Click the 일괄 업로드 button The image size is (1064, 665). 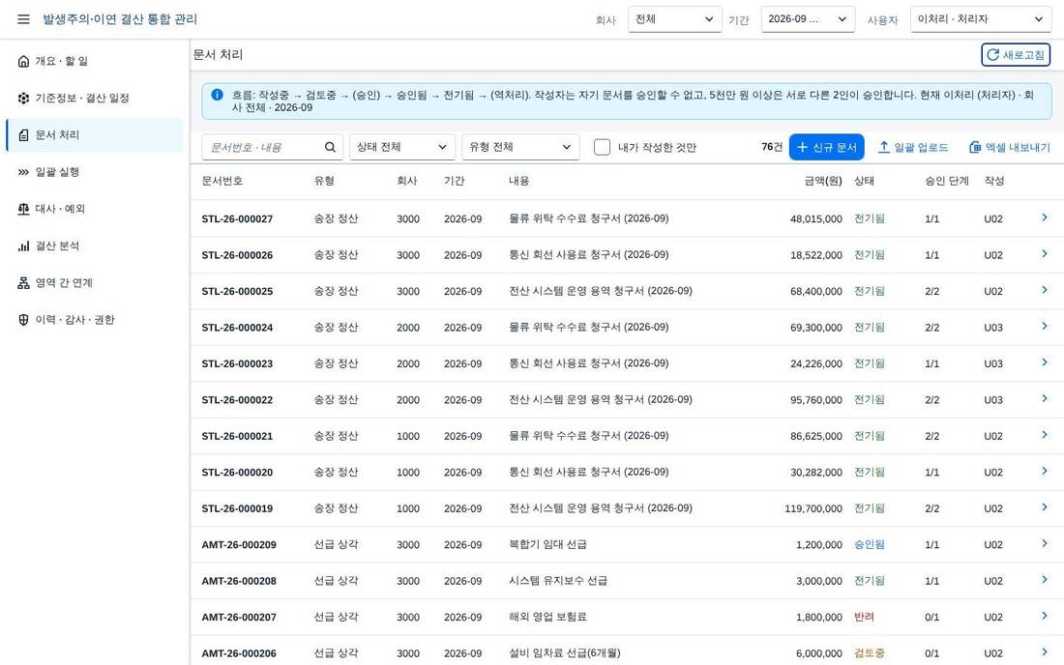coord(913,147)
